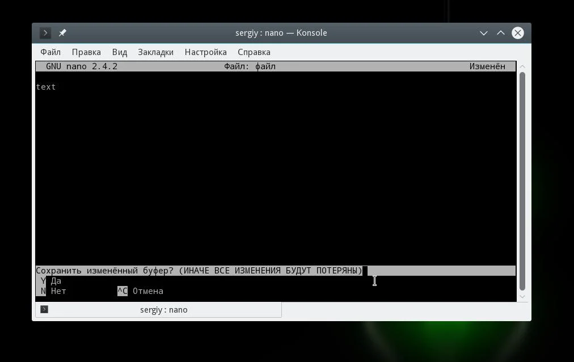Click the terminal icon on the tab
Screen dimensions: 574x362
click(44, 309)
